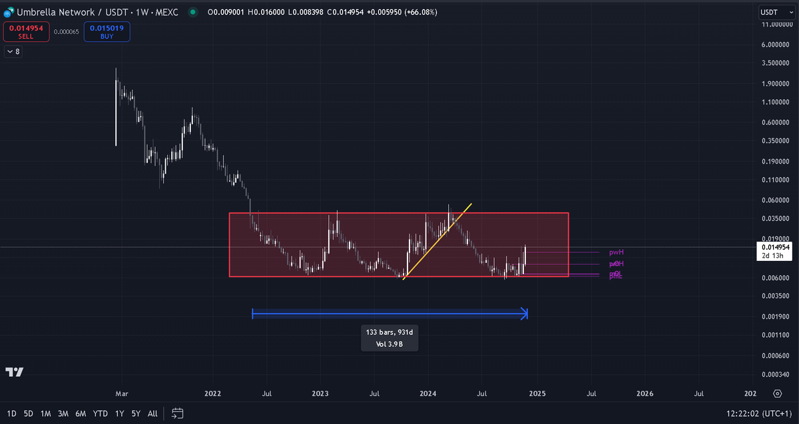Open the USDT currency dropdown
Viewport: 799px width, 424px height.
tap(775, 12)
